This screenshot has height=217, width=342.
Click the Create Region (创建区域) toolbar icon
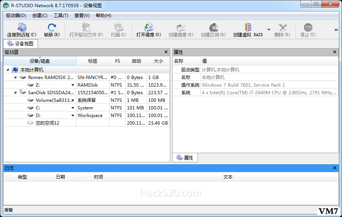[213, 27]
